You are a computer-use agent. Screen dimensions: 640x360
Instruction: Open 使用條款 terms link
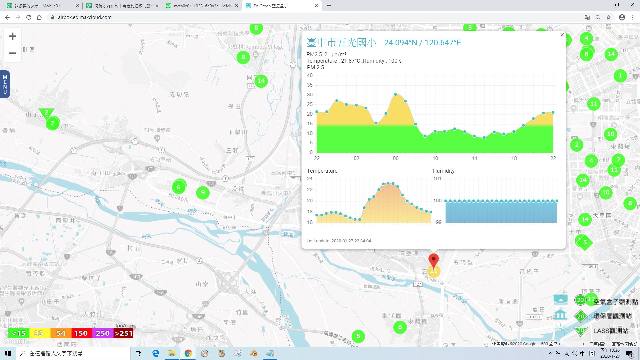point(598,344)
